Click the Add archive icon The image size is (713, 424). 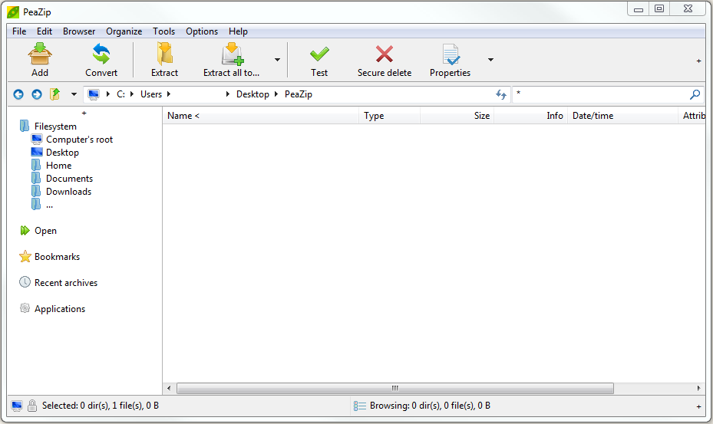tap(40, 54)
